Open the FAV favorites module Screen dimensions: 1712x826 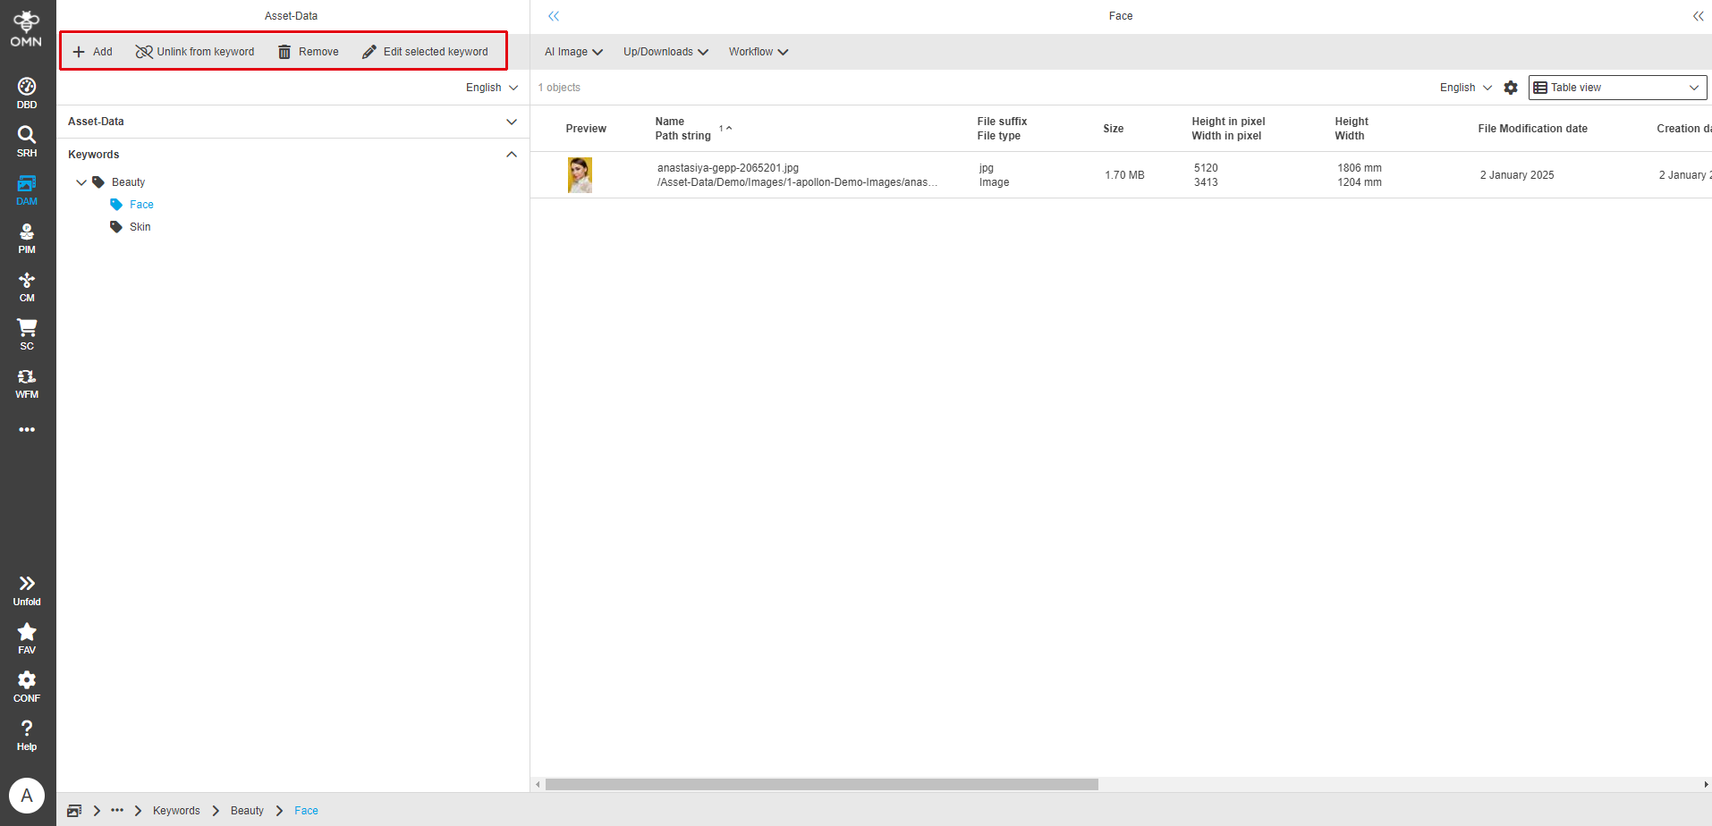point(26,636)
